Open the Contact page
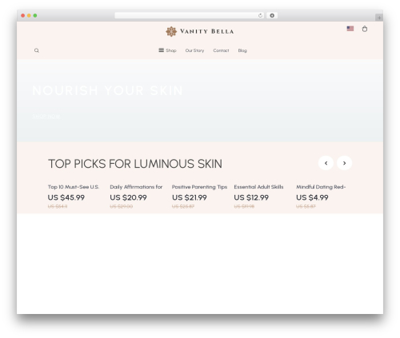 coord(221,50)
